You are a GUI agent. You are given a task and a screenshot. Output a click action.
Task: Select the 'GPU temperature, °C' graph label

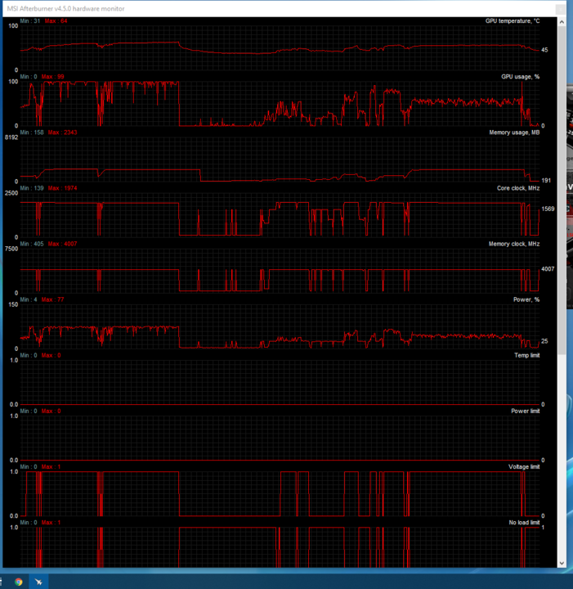[x=513, y=21]
